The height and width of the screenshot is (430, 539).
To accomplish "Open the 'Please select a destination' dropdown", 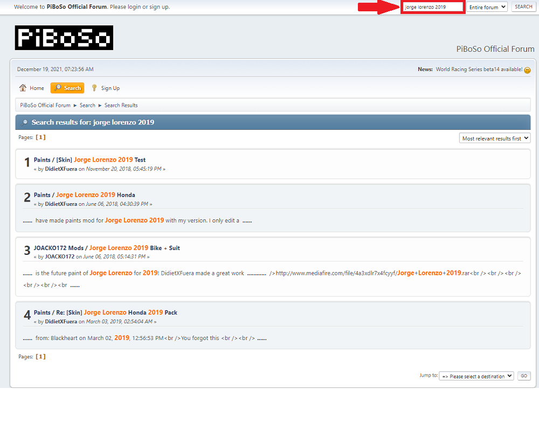I will 476,376.
